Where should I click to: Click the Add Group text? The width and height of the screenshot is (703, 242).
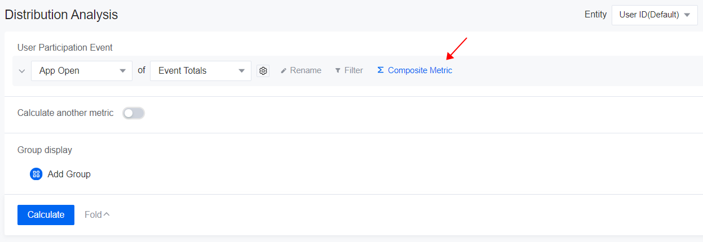pos(69,174)
